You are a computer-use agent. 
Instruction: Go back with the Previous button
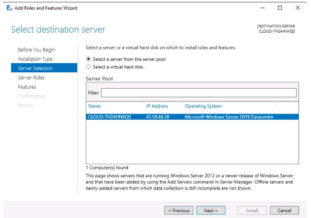click(x=179, y=210)
